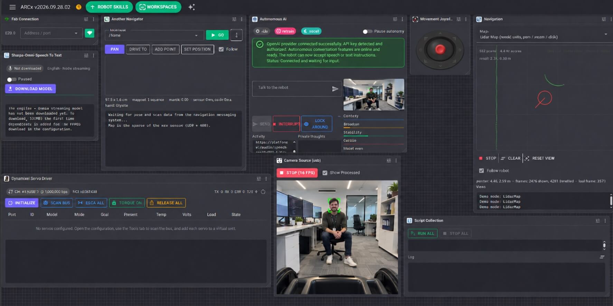Screen dimensions: 613x306
Task: Toggle the Paused switch in Speech To Text
Action: [x=11, y=79]
